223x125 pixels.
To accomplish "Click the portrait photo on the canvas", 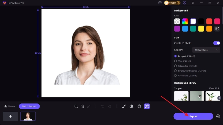I will (86, 53).
